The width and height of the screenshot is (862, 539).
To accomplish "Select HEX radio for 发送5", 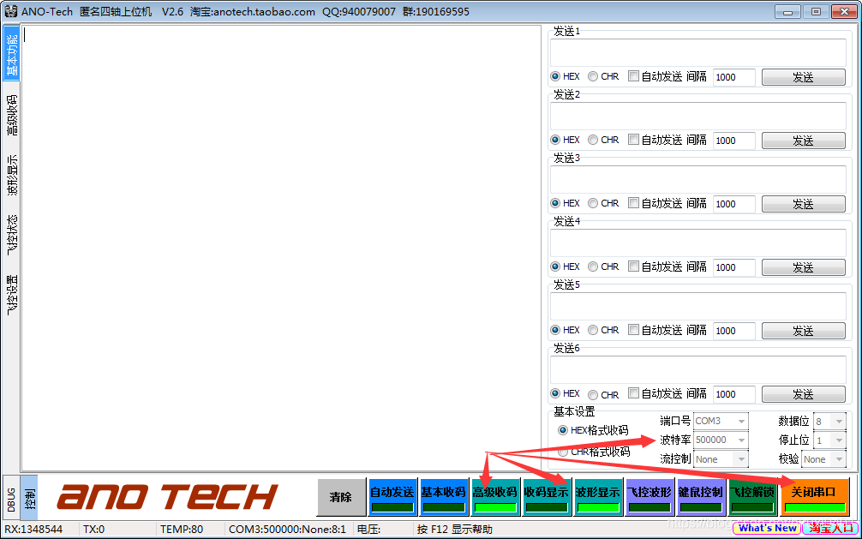I will point(555,330).
